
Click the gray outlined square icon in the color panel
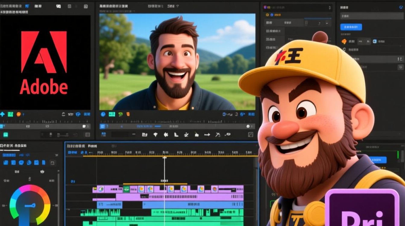pos(52,163)
